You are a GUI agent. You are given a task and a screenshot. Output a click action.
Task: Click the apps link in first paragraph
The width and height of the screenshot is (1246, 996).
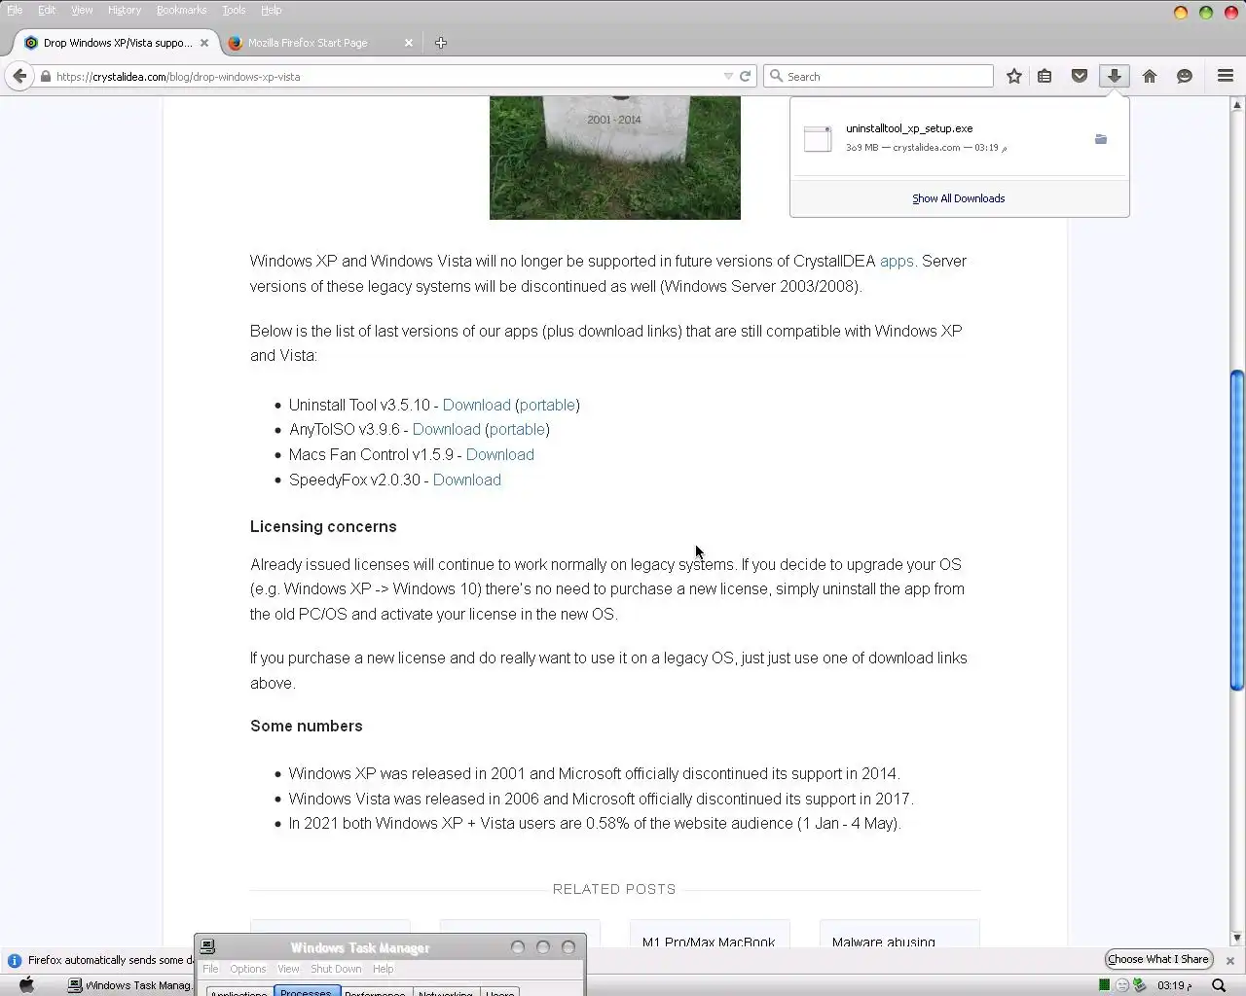tap(897, 261)
